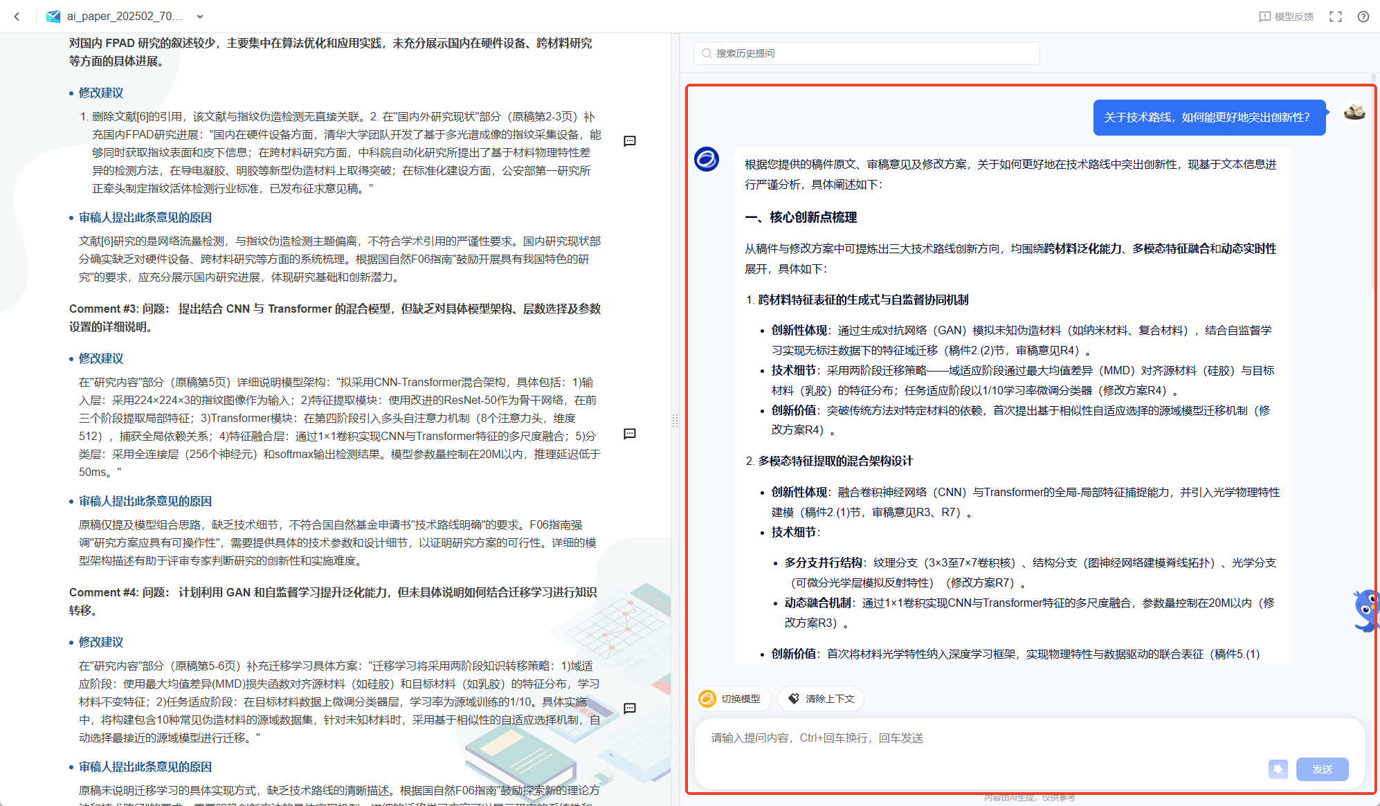Screen dimensions: 1380x806
Task: Click the 切换模型 switch model button
Action: [x=732, y=699]
